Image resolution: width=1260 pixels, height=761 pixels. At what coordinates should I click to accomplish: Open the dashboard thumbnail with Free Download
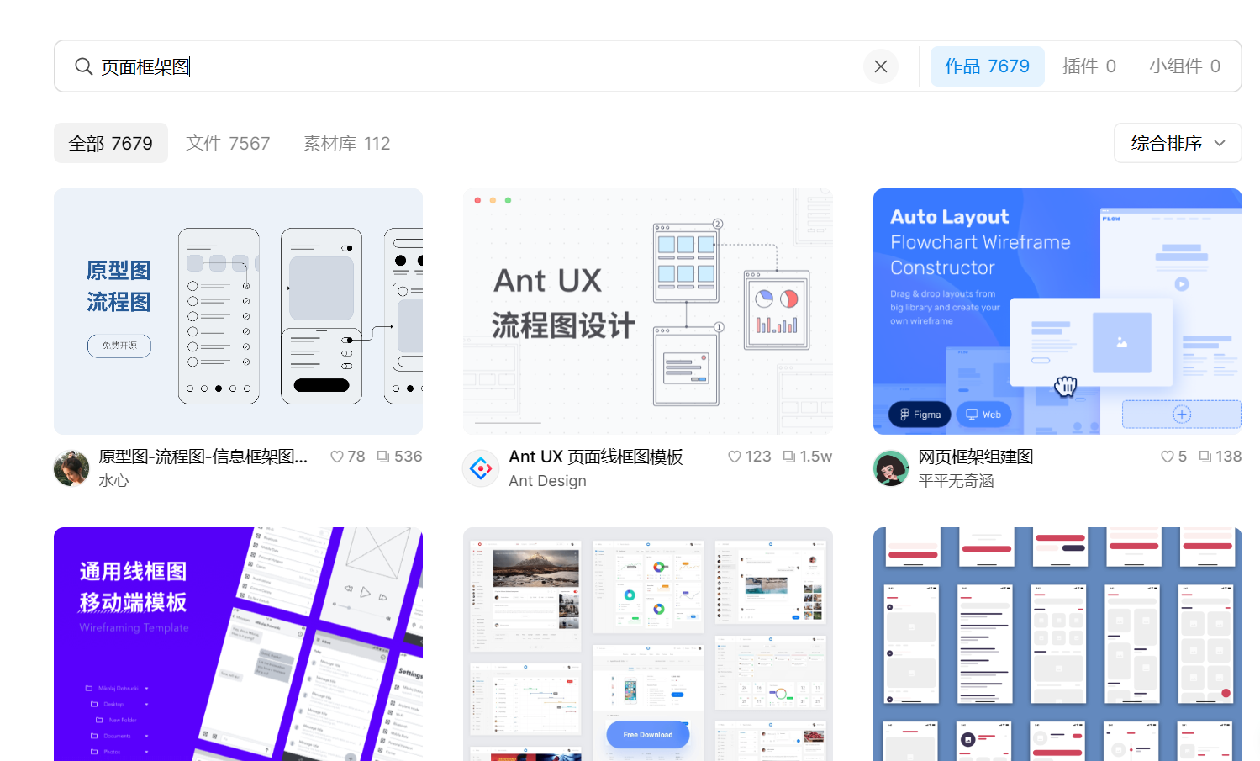click(648, 644)
